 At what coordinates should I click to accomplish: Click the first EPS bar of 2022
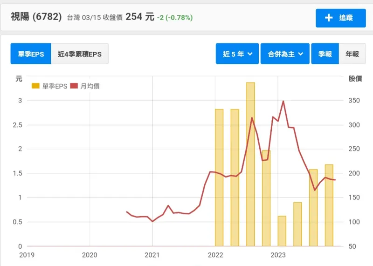pyautogui.click(x=219, y=177)
